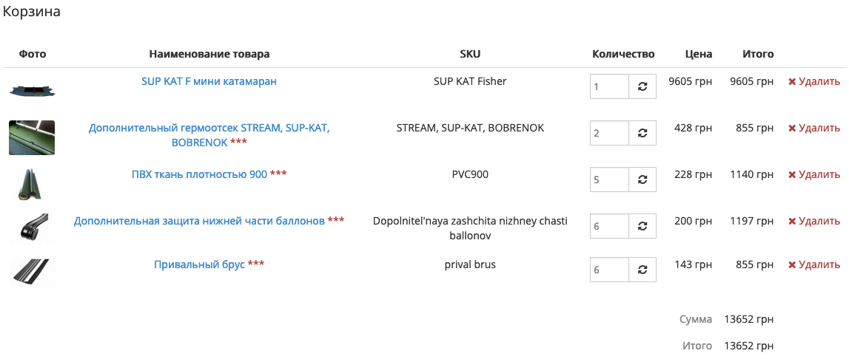
Task: Click the SUP KAT catamaran thumbnail photo
Action: [33, 90]
